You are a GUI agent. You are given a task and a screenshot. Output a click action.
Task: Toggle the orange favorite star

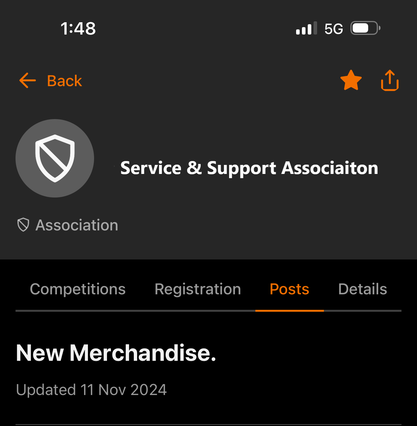(351, 80)
